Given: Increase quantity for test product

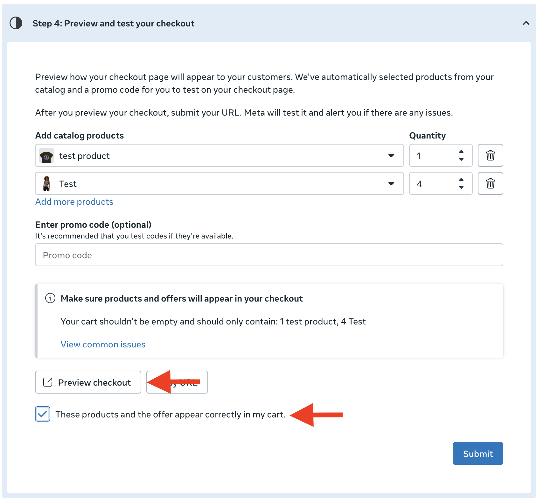Looking at the screenshot, I should (461, 152).
